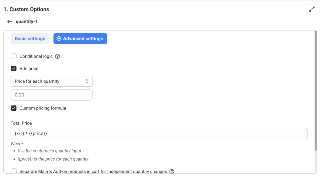Check Separate Main & Add-on products checkbox
This screenshot has width=321, height=180.
pyautogui.click(x=14, y=171)
